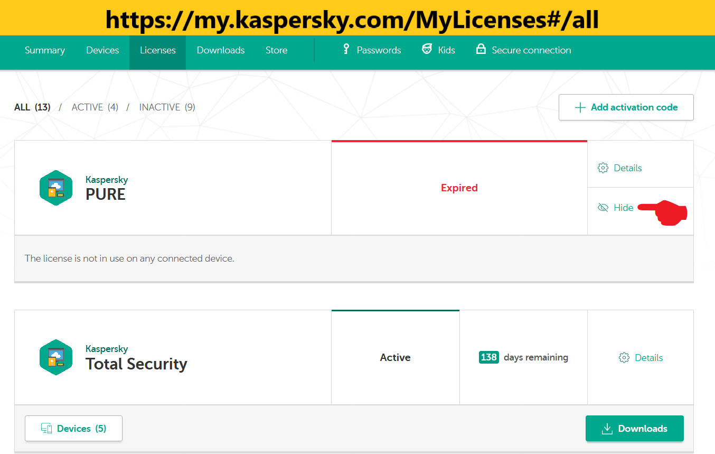Click the 138 days remaining badge

click(489, 357)
